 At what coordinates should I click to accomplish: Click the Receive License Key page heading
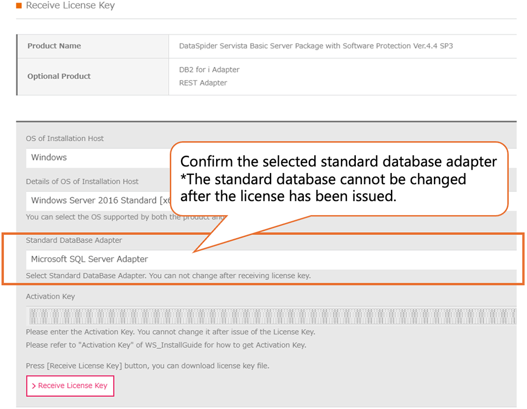(x=70, y=6)
